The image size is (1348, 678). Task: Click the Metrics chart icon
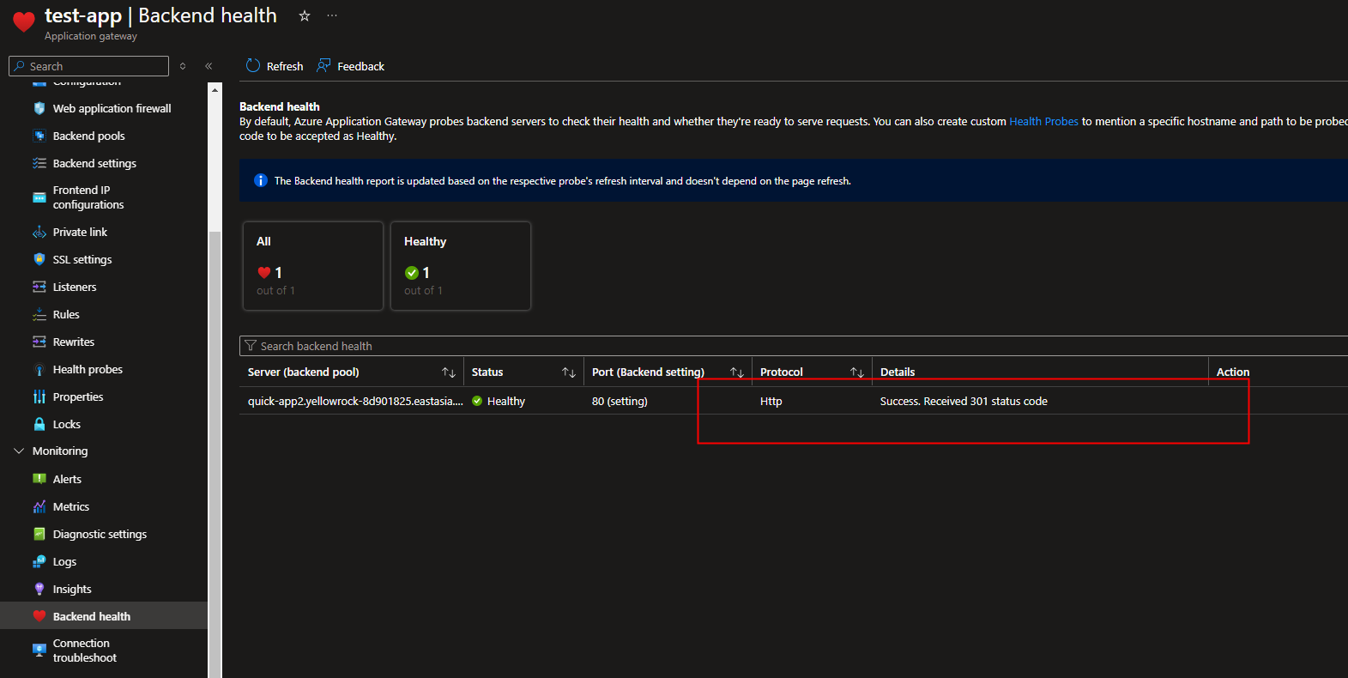[39, 506]
